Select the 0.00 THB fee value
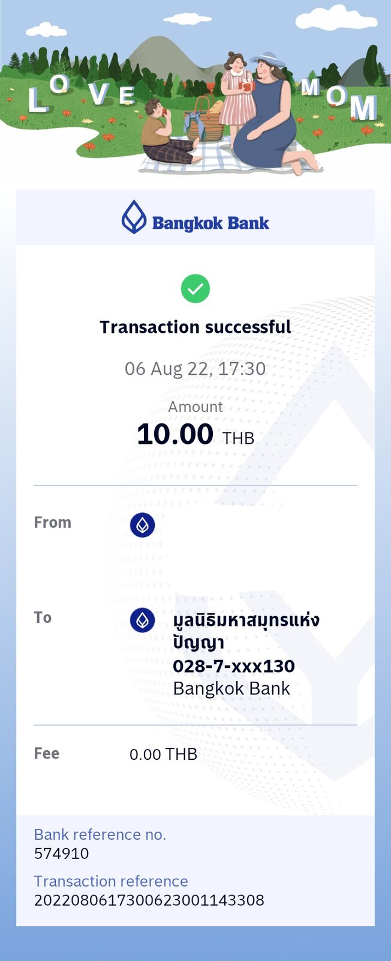The height and width of the screenshot is (961, 391). (x=163, y=754)
